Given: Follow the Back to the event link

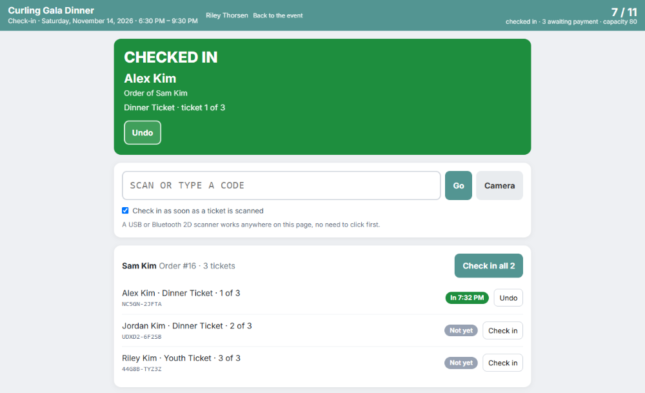Looking at the screenshot, I should (x=277, y=15).
